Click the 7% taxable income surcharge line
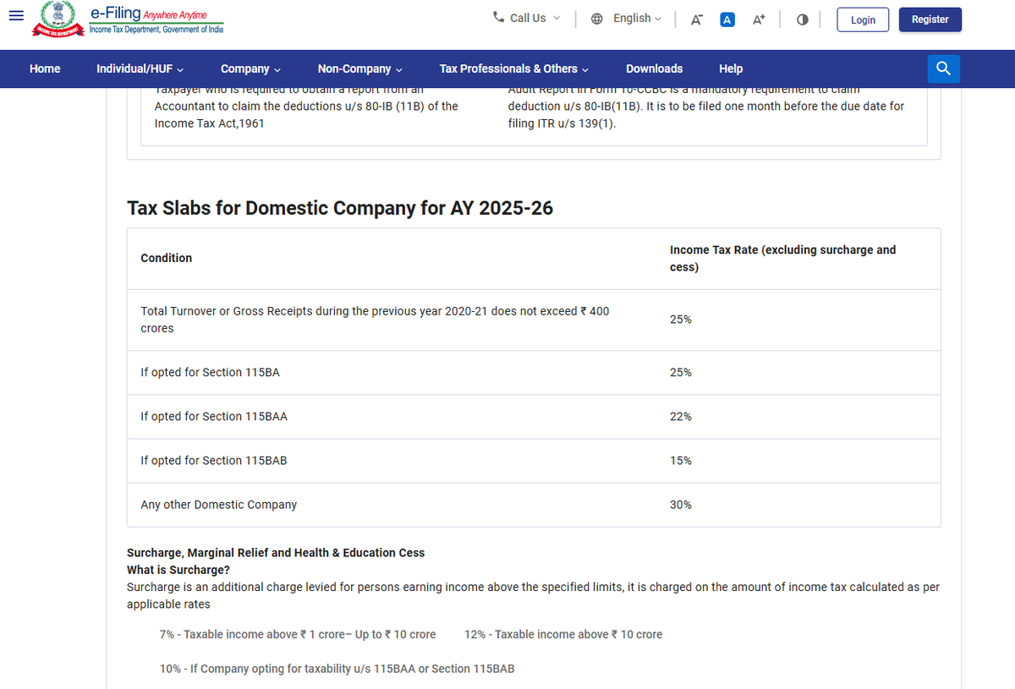 pyautogui.click(x=298, y=634)
